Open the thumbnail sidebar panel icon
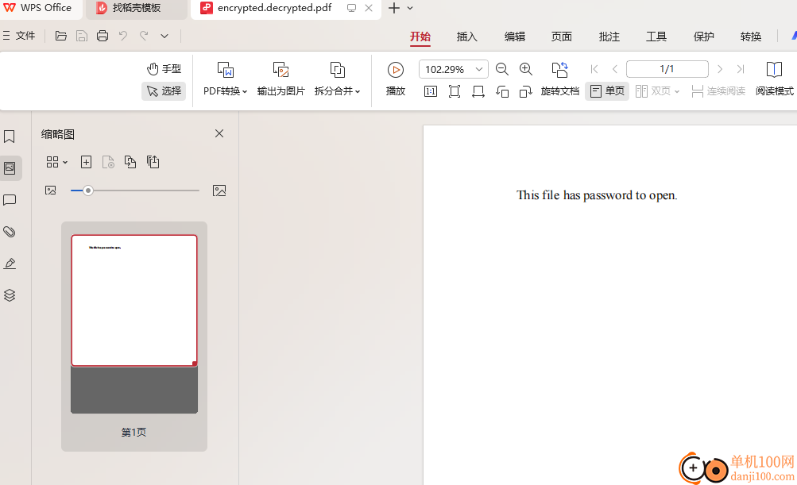797x485 pixels. [x=10, y=168]
